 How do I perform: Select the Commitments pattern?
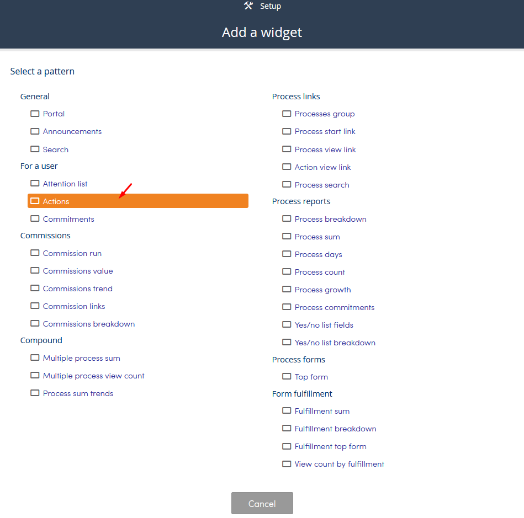[68, 219]
